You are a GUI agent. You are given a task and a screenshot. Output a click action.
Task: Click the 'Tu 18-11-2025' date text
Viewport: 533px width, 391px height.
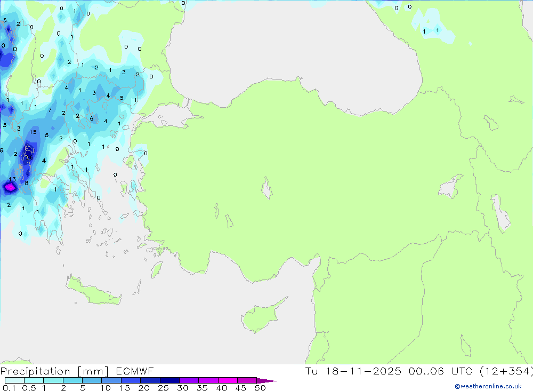353,371
